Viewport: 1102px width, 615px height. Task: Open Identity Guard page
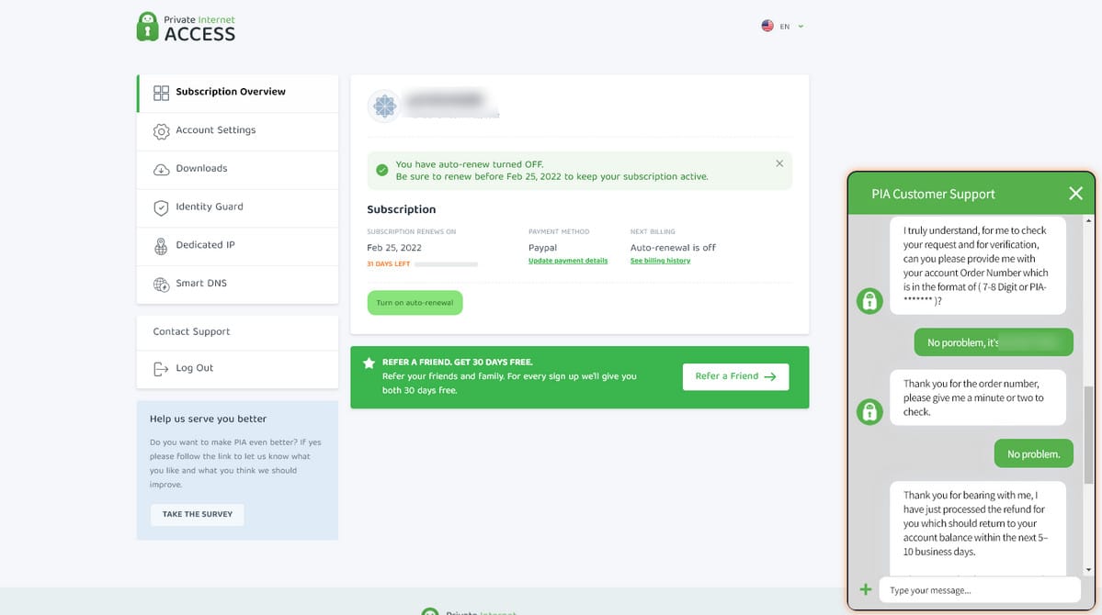(237, 207)
